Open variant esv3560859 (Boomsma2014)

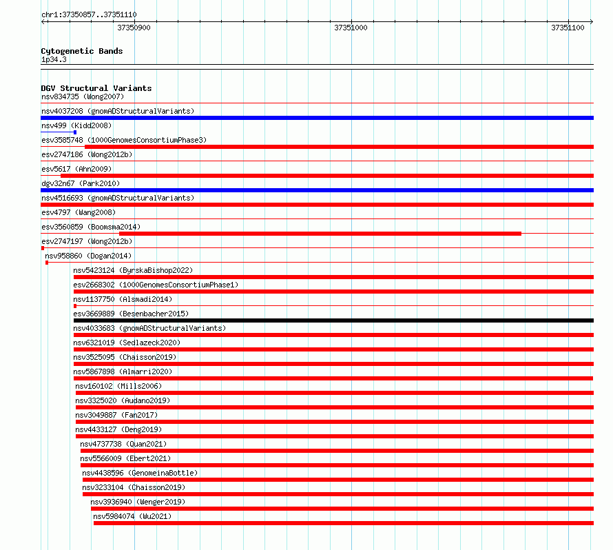coord(91,227)
